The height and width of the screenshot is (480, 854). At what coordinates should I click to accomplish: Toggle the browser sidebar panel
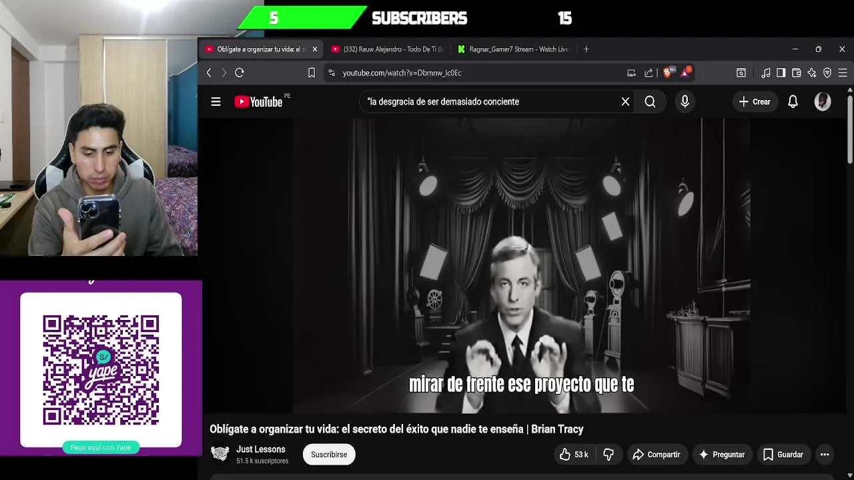point(781,73)
